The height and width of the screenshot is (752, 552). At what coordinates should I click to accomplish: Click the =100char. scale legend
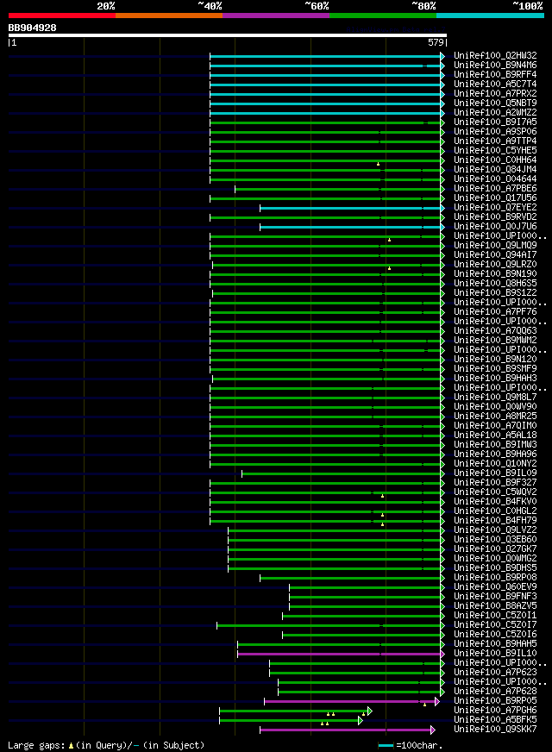tap(411, 746)
